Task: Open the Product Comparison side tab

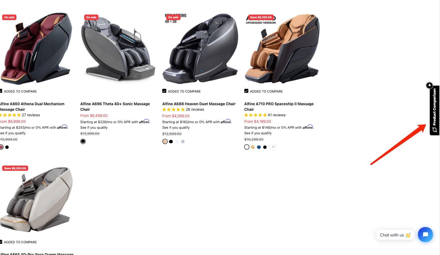Action: pyautogui.click(x=435, y=110)
